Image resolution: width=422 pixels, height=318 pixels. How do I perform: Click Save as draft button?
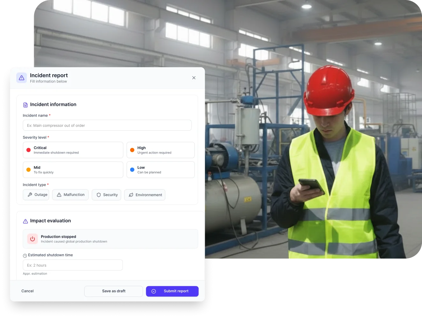(x=114, y=291)
